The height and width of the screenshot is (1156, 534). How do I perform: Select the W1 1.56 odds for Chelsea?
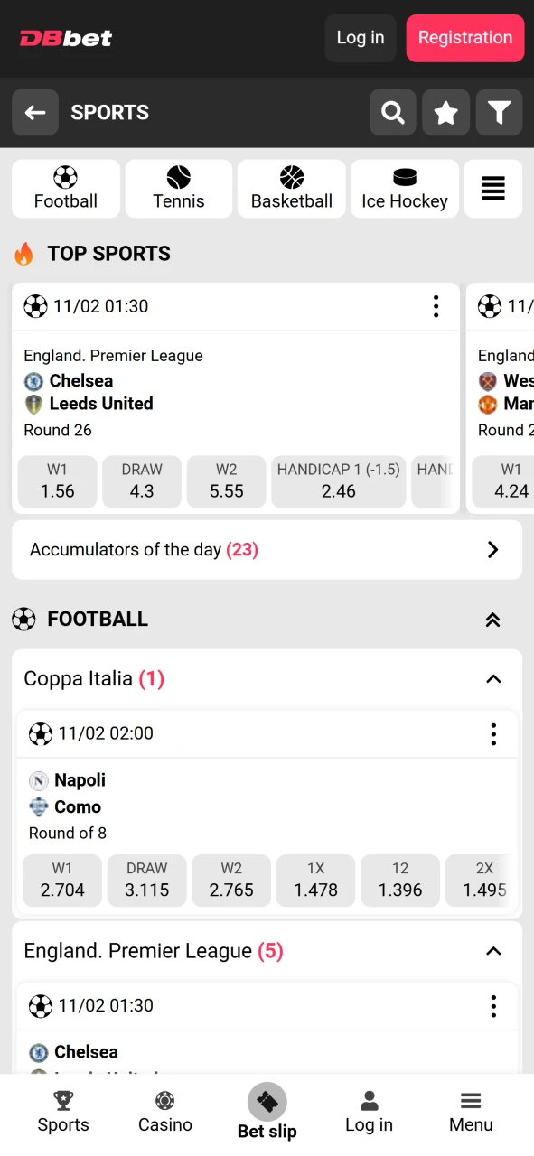pyautogui.click(x=57, y=481)
